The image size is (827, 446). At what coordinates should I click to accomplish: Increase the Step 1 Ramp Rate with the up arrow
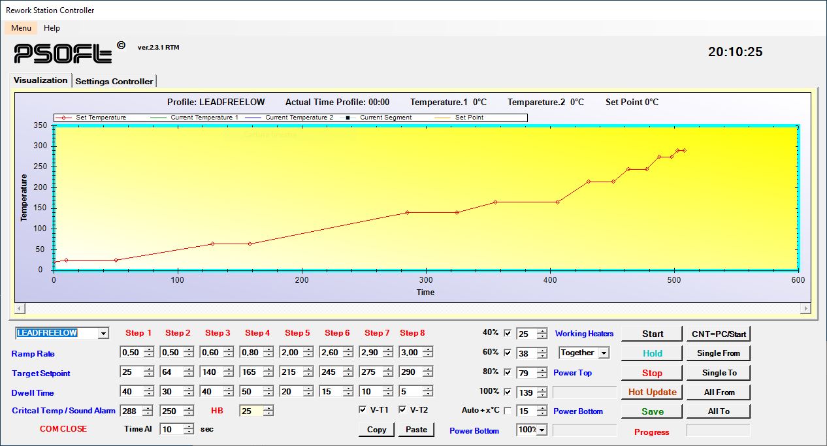149,349
